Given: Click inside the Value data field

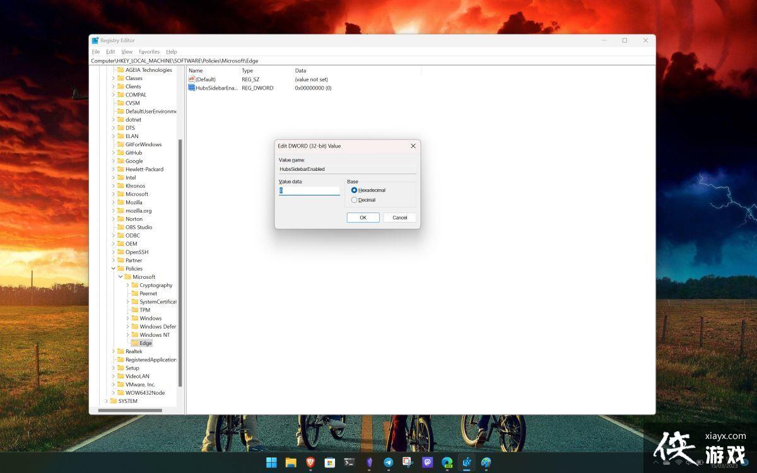Looking at the screenshot, I should pyautogui.click(x=308, y=190).
